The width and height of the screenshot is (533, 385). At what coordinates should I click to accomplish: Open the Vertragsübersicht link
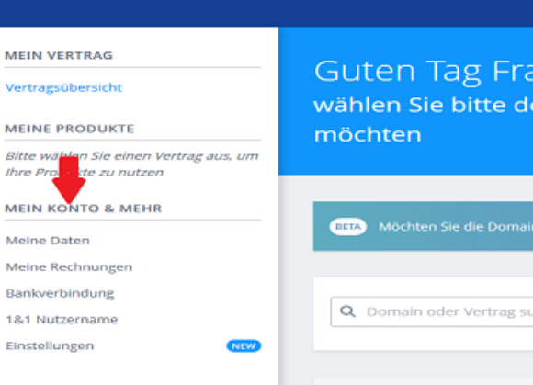[x=63, y=87]
